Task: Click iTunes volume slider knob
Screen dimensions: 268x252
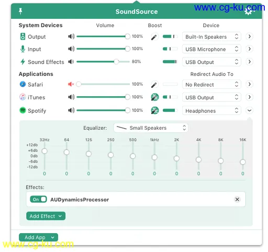Action: pyautogui.click(x=128, y=97)
